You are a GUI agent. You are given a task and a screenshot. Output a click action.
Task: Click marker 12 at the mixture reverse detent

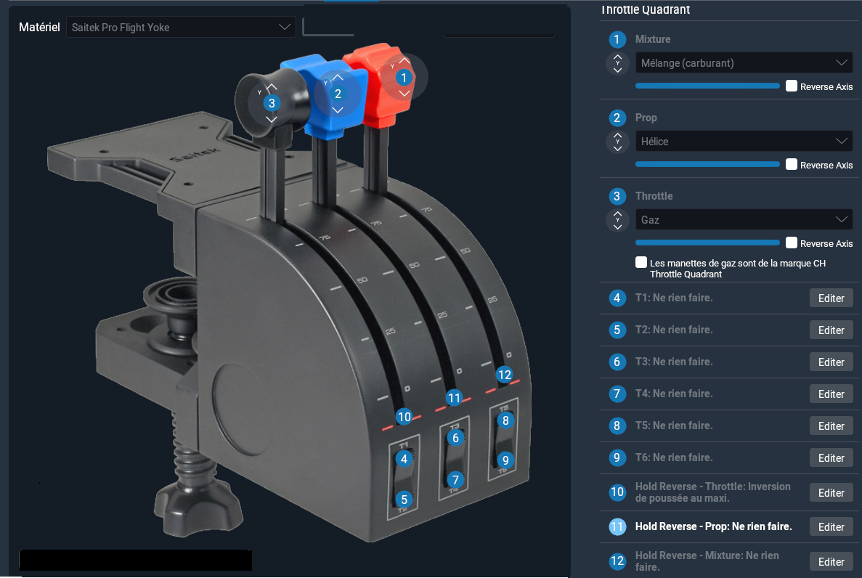[504, 375]
